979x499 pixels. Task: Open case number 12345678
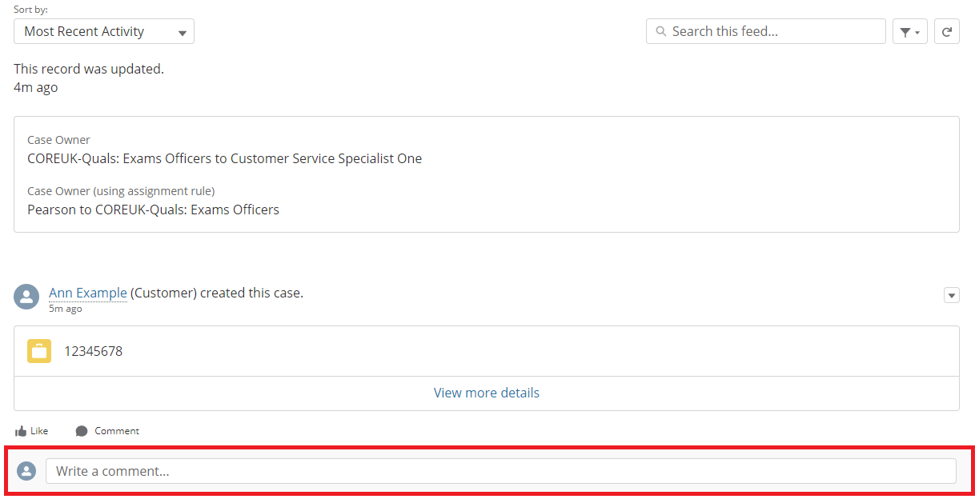94,351
